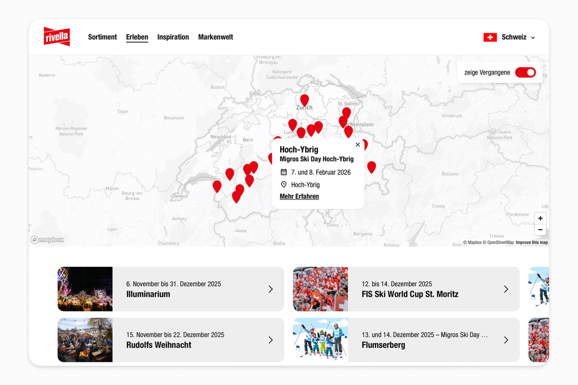Image resolution: width=578 pixels, height=385 pixels.
Task: Open the Inspiration menu
Action: pos(173,37)
